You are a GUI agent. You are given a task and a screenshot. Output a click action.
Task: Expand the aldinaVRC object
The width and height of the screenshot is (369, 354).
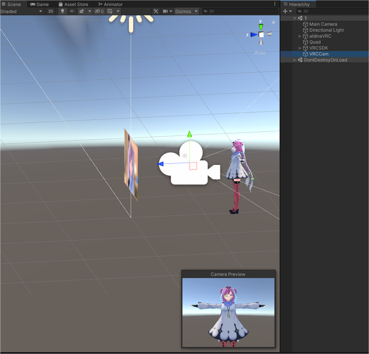click(x=300, y=36)
